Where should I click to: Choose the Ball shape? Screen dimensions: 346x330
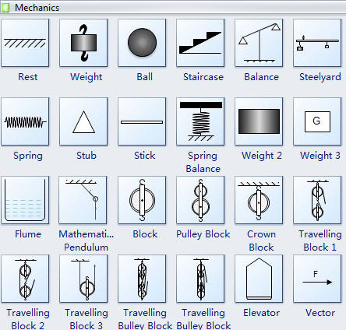(142, 43)
